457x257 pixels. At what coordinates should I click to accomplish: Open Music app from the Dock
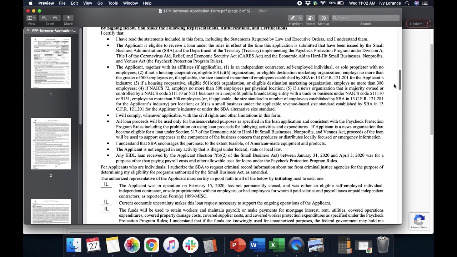click(x=171, y=245)
